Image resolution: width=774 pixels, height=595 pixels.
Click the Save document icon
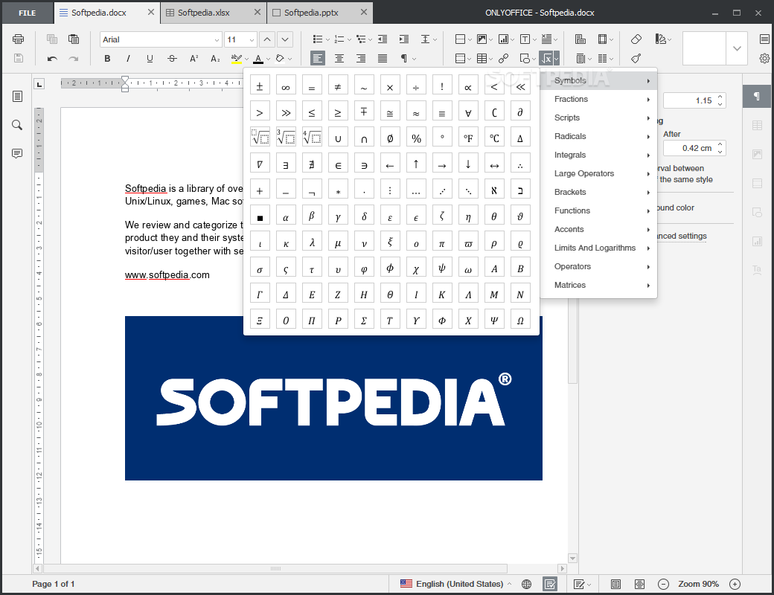[19, 58]
